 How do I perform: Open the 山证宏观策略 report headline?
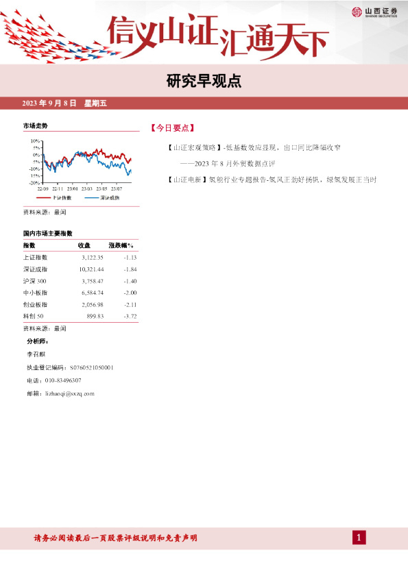[254, 147]
